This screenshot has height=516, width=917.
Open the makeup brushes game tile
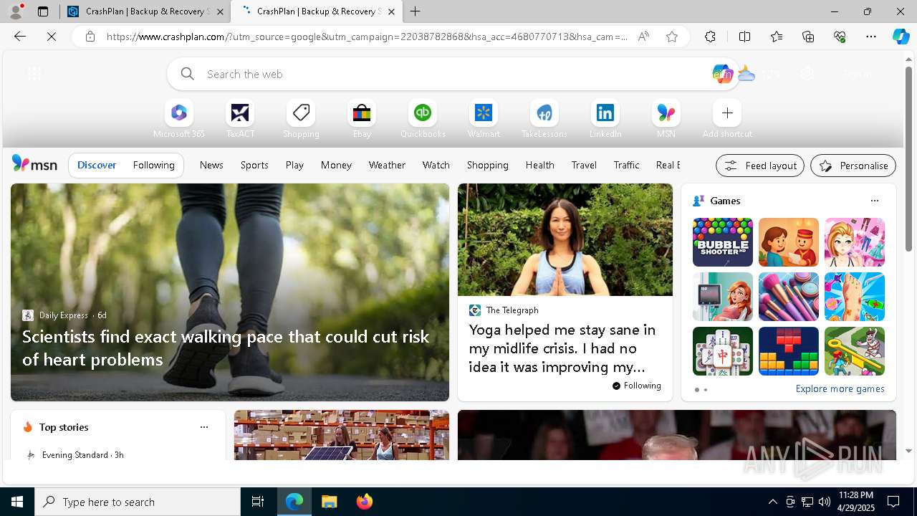click(789, 297)
